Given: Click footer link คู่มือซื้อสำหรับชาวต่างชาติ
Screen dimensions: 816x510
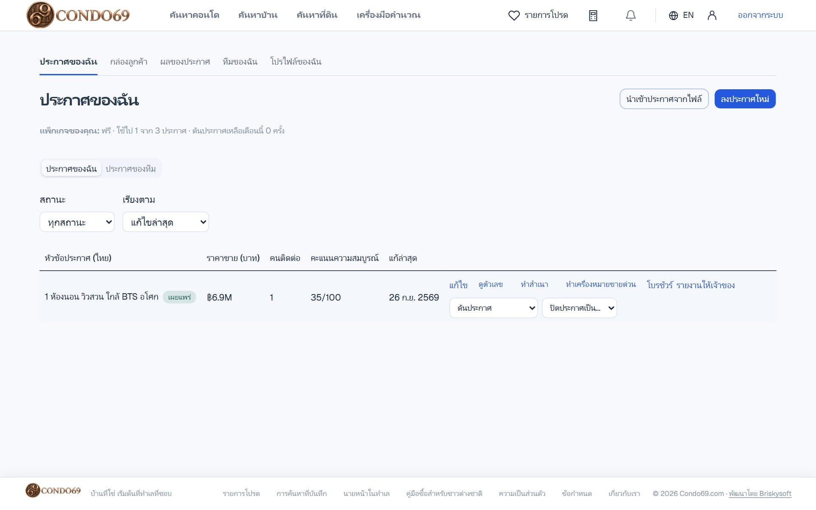Looking at the screenshot, I should click(x=444, y=493).
